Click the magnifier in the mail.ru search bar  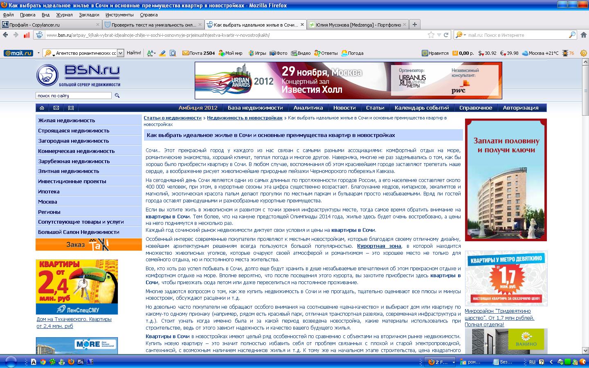point(572,35)
